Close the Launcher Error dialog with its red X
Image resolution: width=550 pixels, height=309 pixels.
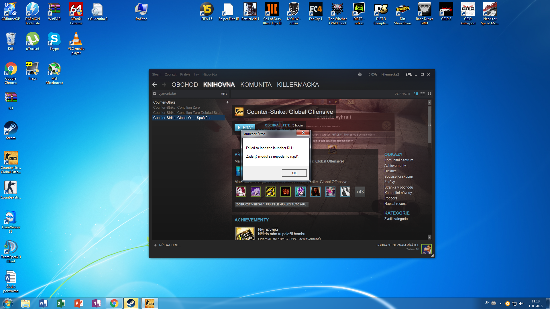[303, 132]
